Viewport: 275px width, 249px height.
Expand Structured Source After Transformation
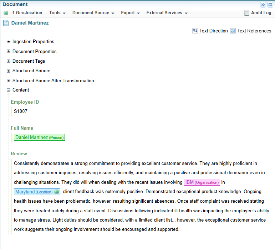[x=9, y=81]
